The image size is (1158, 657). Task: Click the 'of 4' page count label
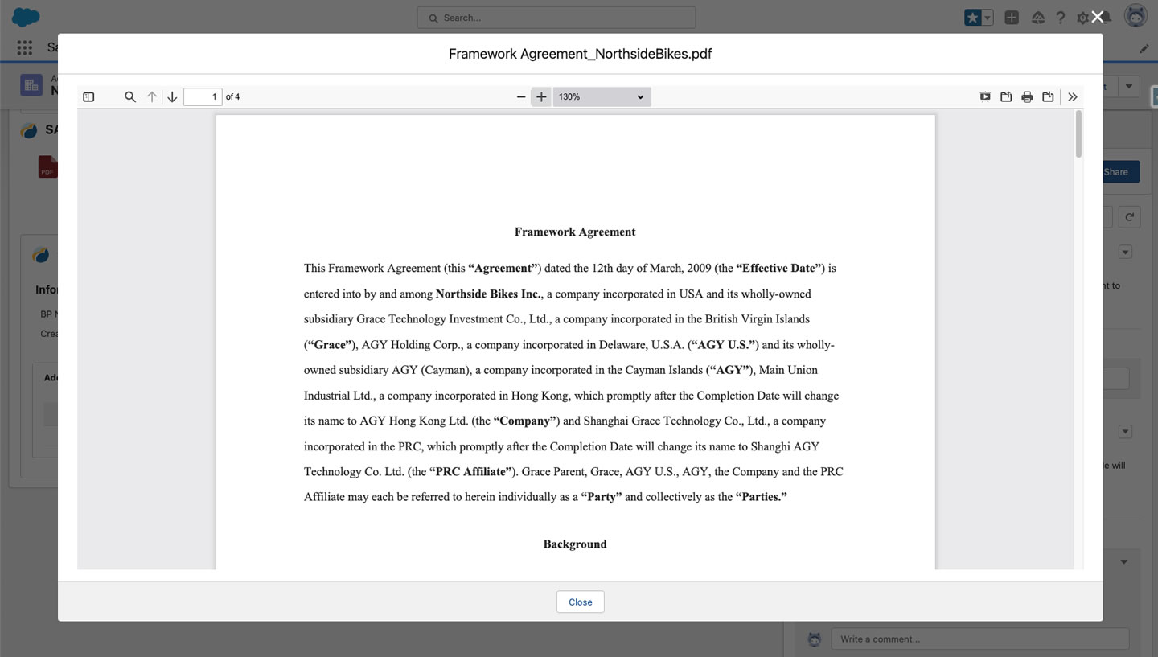click(x=232, y=96)
